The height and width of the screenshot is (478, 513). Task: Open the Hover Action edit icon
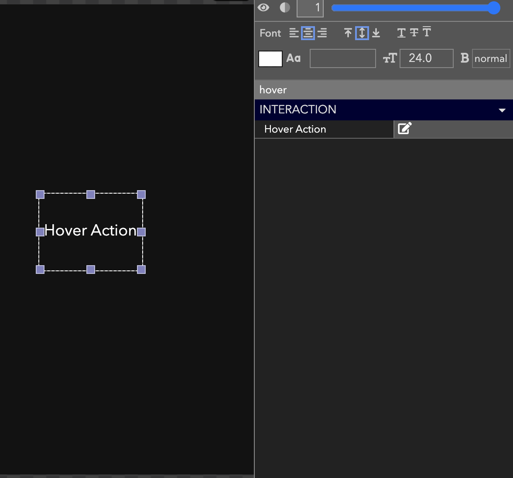pyautogui.click(x=405, y=128)
